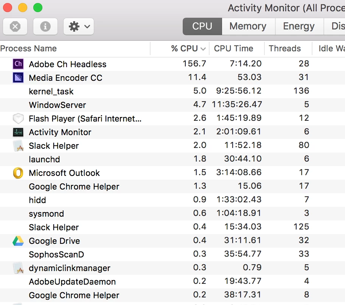Select the Media Encoder CC icon

click(x=18, y=78)
